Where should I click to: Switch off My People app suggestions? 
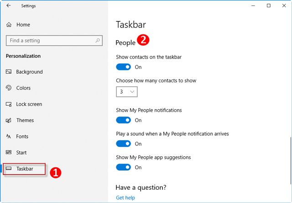click(124, 167)
